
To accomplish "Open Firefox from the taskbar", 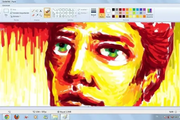I will tap(17, 117).
